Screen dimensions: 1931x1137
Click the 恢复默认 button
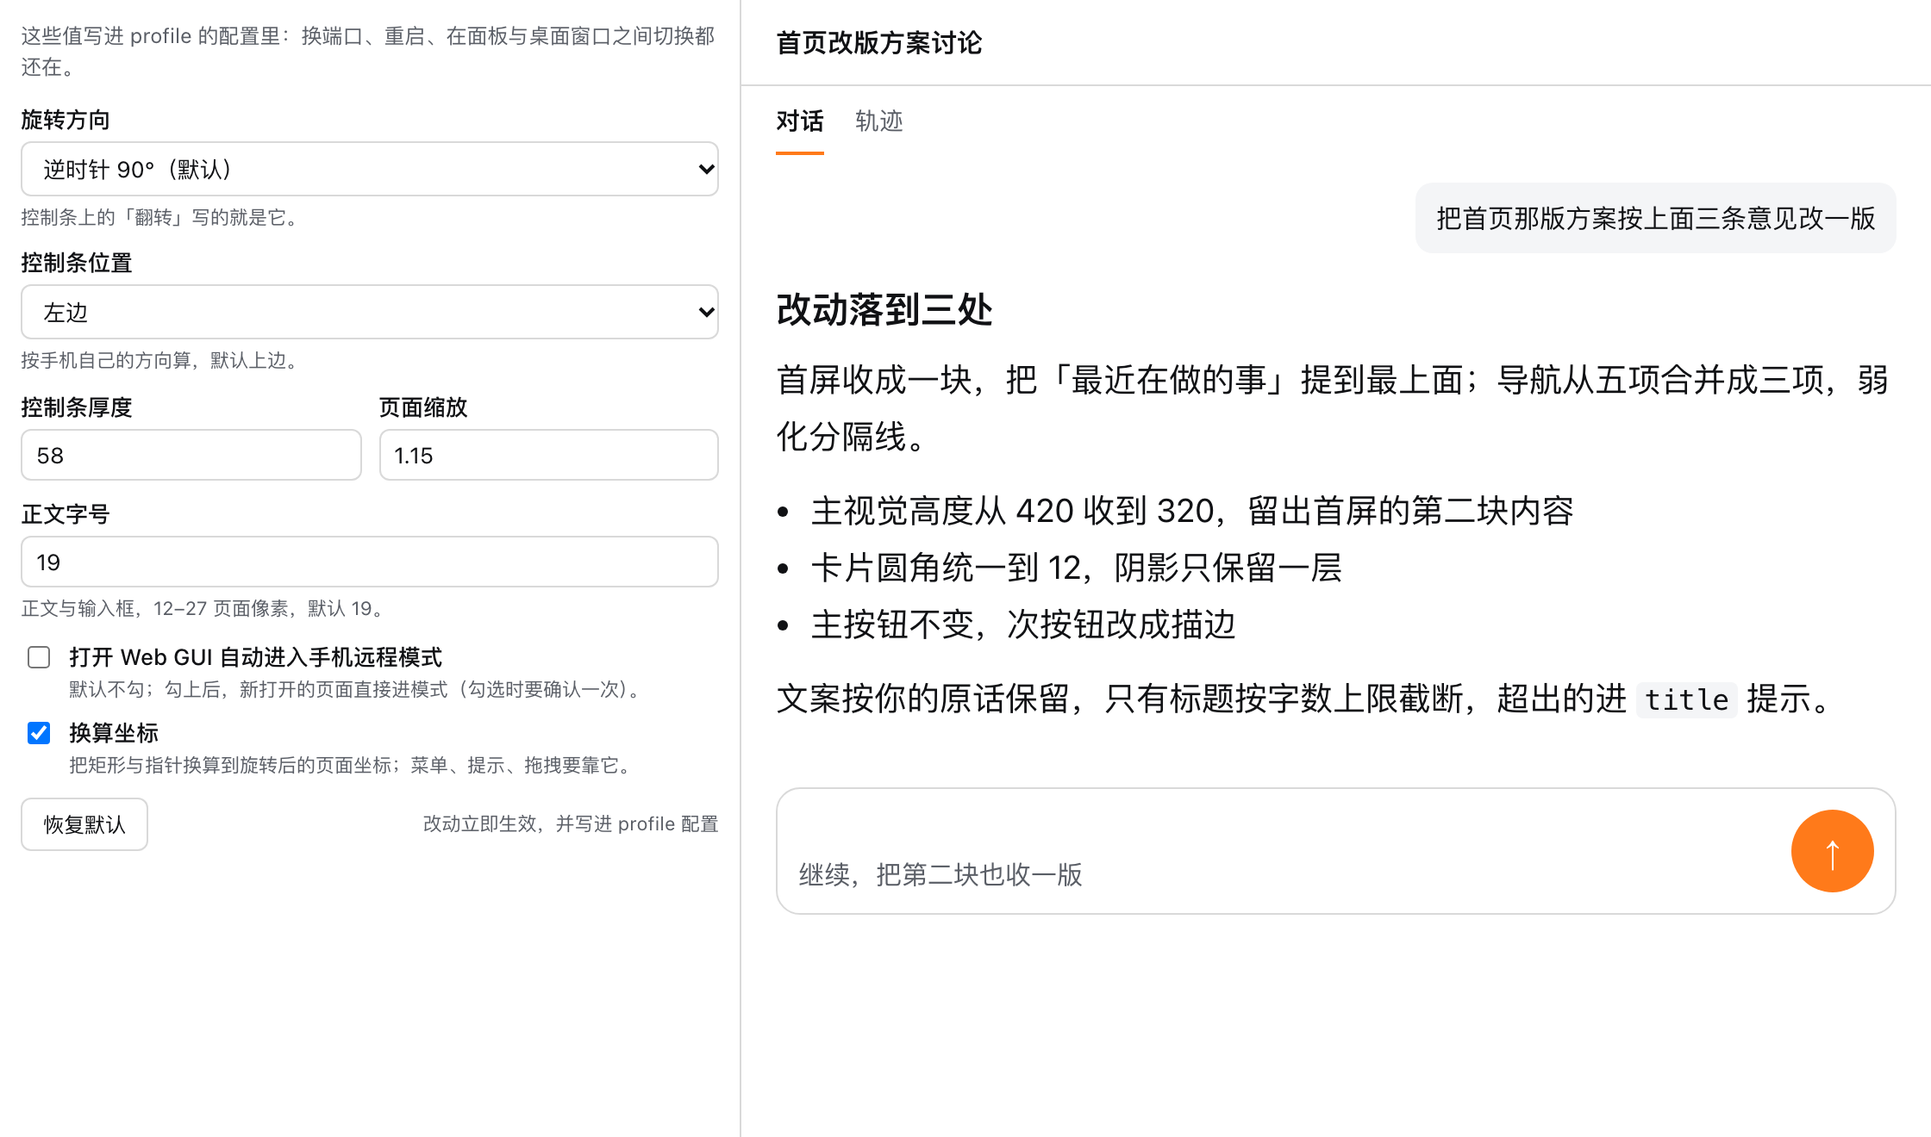coord(84,824)
